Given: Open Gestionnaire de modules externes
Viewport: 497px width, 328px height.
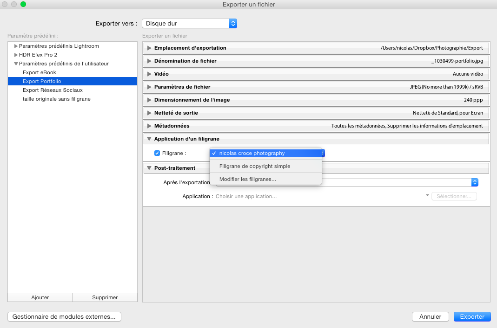Looking at the screenshot, I should tap(64, 317).
